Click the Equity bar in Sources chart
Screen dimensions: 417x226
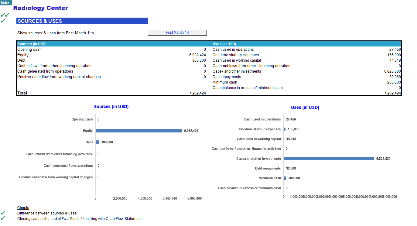[139, 131]
